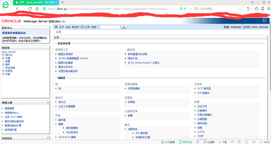The width and height of the screenshot is (271, 144).
Task: Collapse the 帮助主题 panel
Action: [x=48, y=102]
